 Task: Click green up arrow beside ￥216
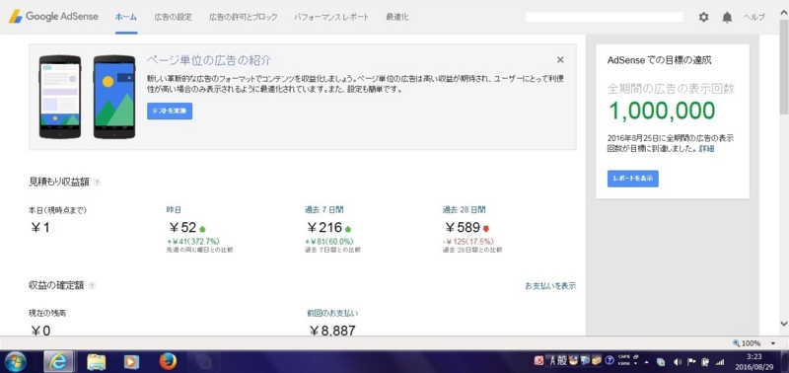348,228
